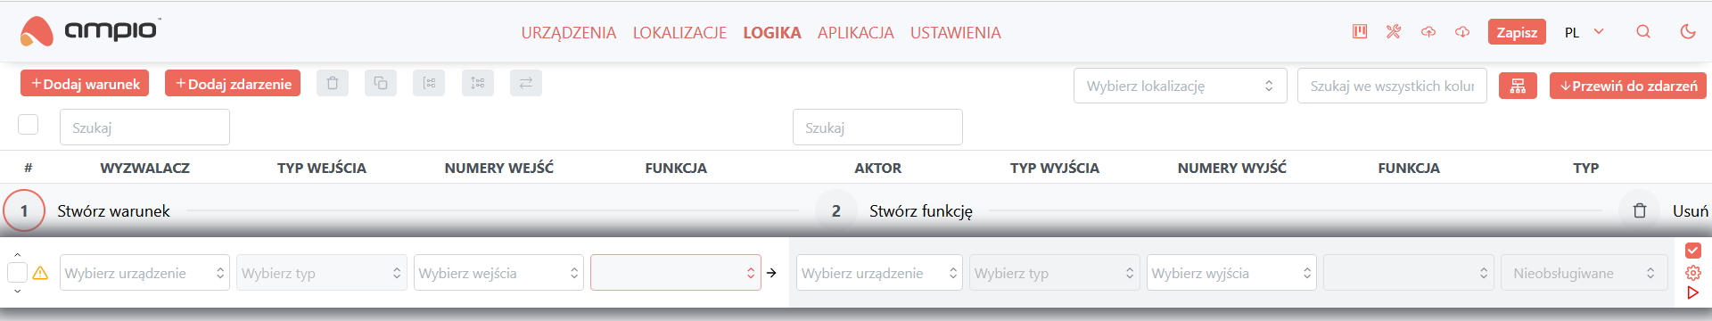Toggle the row checkbox beside warning icon

point(17,273)
